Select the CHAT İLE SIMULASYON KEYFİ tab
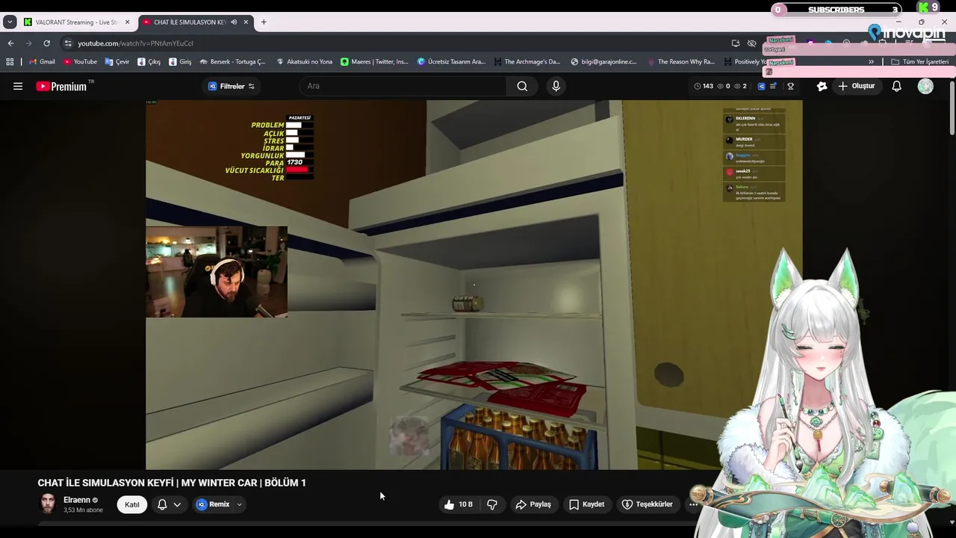Image resolution: width=956 pixels, height=538 pixels. point(196,22)
